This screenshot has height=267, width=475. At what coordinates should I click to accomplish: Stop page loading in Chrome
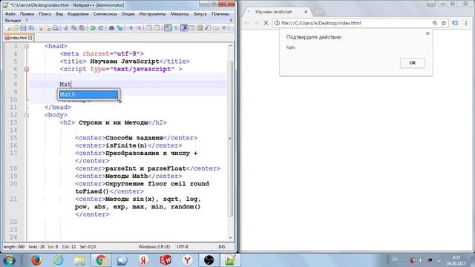[266, 23]
